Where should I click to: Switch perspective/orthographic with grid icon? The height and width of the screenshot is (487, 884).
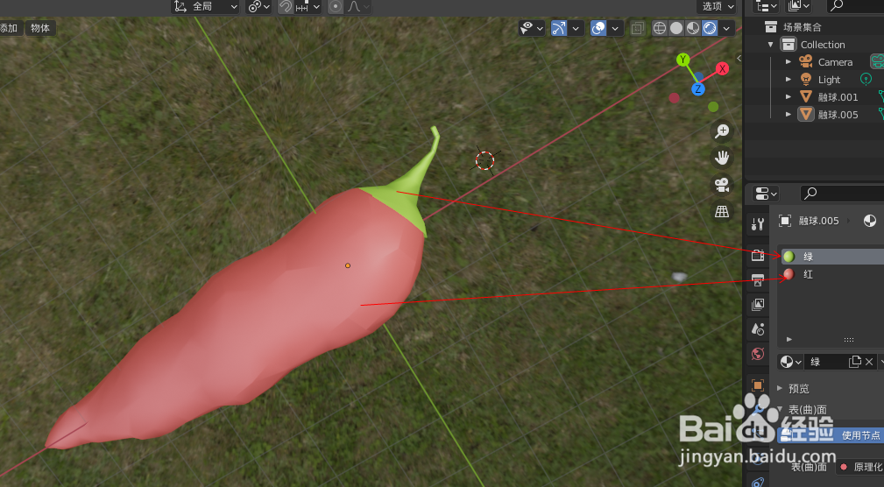[x=722, y=212]
